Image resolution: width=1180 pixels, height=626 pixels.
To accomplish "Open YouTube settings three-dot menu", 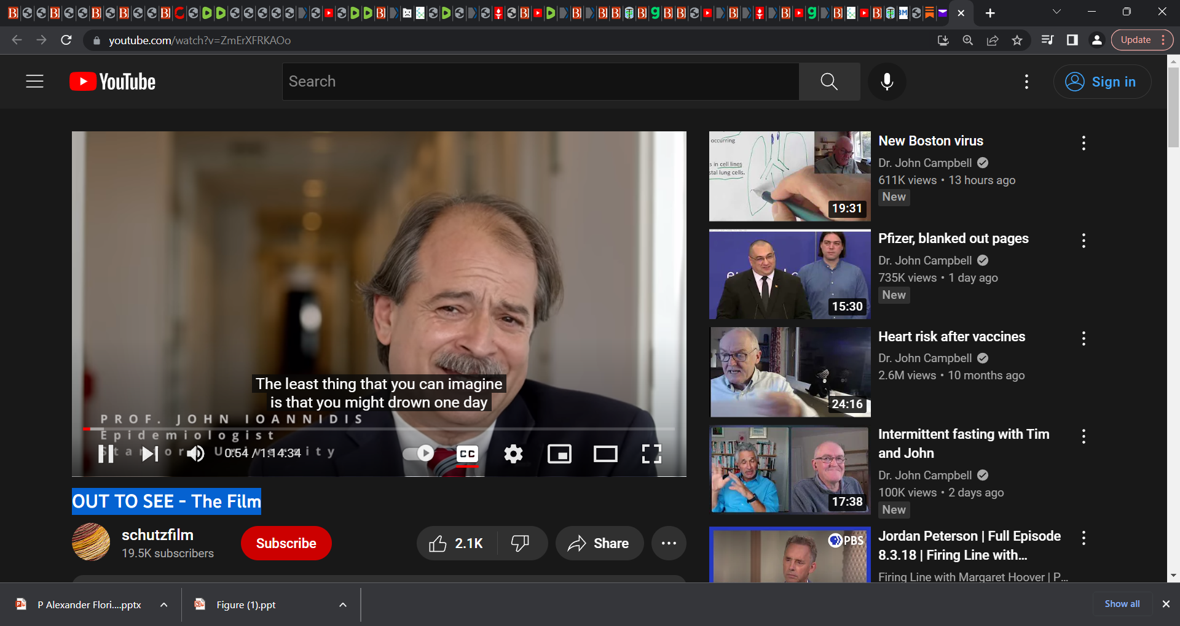I will click(1026, 82).
